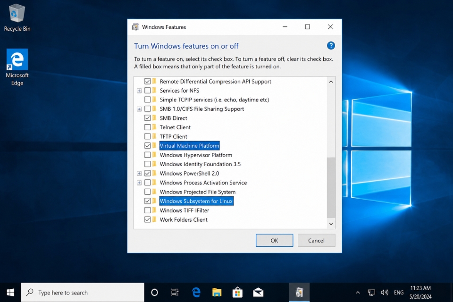453x302 pixels.
Task: Select the Telnet Client label
Action: [175, 127]
